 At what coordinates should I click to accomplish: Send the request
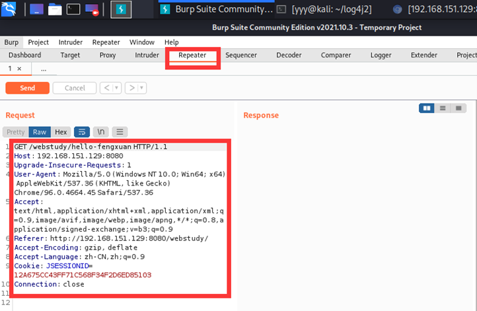(27, 88)
